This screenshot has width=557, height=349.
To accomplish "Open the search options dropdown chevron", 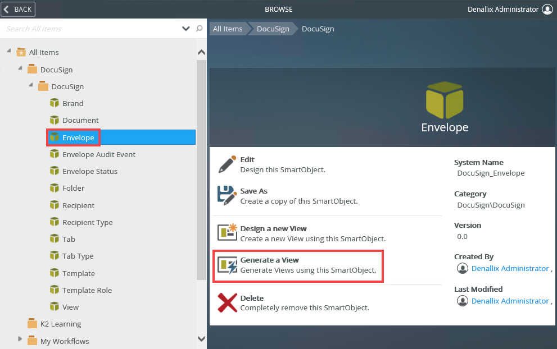I will point(186,29).
